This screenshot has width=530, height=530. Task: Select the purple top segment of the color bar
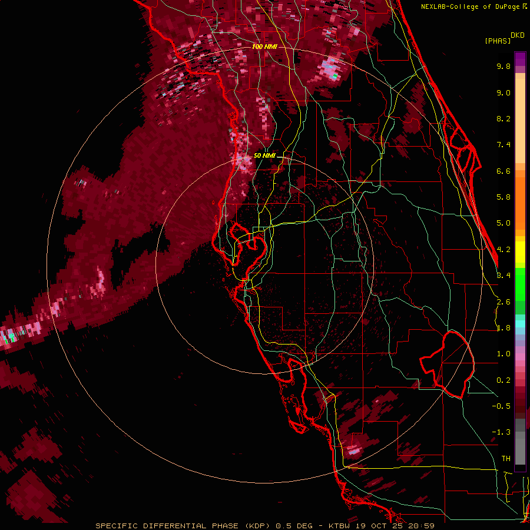(x=520, y=59)
